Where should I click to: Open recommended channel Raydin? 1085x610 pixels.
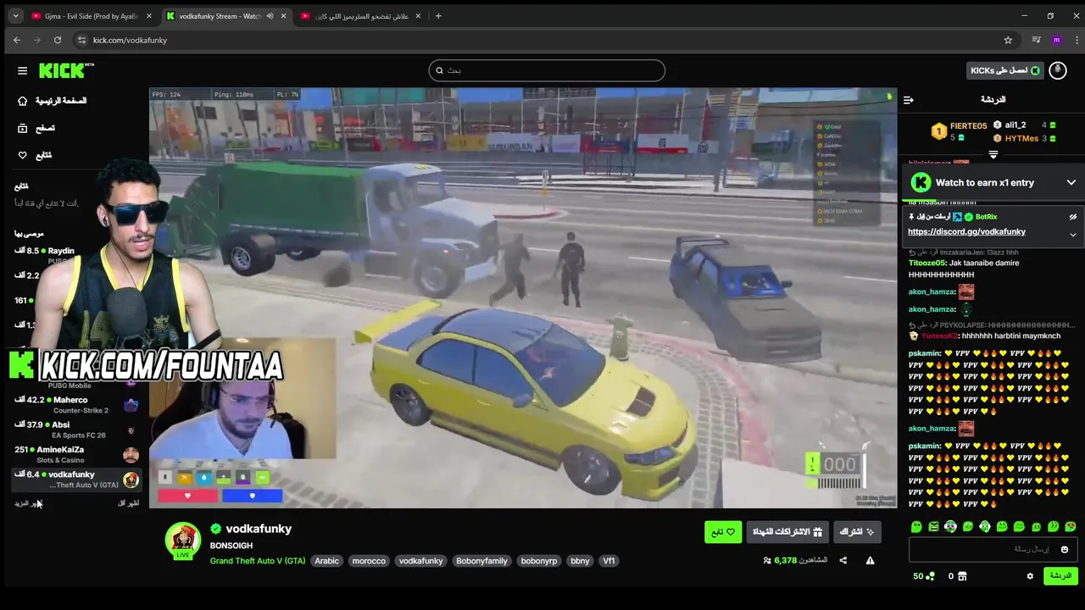(x=75, y=256)
